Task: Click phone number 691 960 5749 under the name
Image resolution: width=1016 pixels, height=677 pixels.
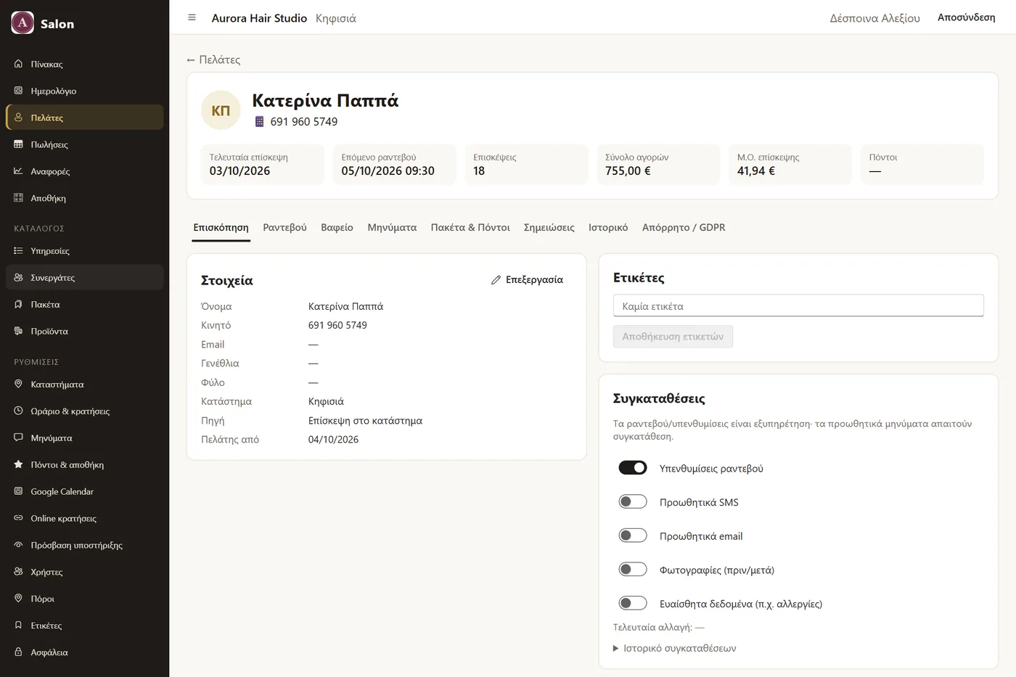Action: [x=304, y=122]
